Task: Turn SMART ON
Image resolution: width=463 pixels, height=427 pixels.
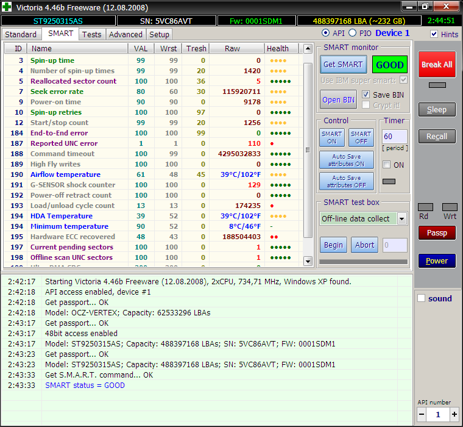Action: pos(332,137)
